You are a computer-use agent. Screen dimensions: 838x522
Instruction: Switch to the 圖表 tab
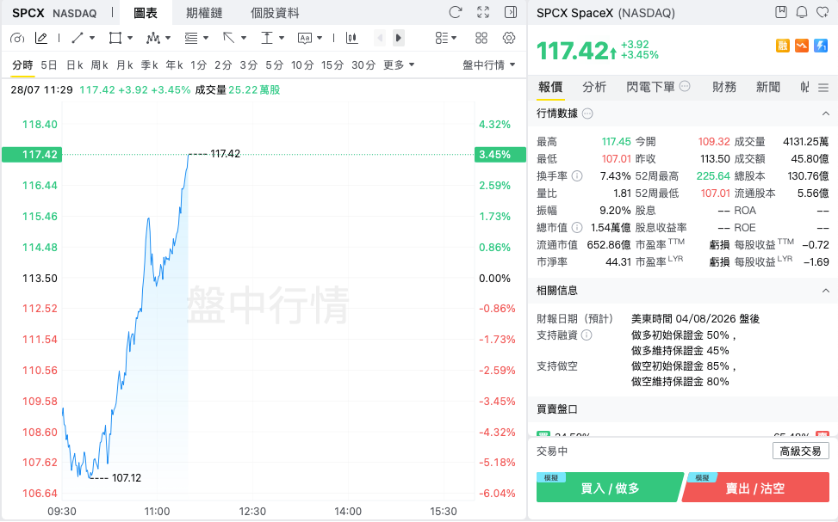[x=146, y=13]
